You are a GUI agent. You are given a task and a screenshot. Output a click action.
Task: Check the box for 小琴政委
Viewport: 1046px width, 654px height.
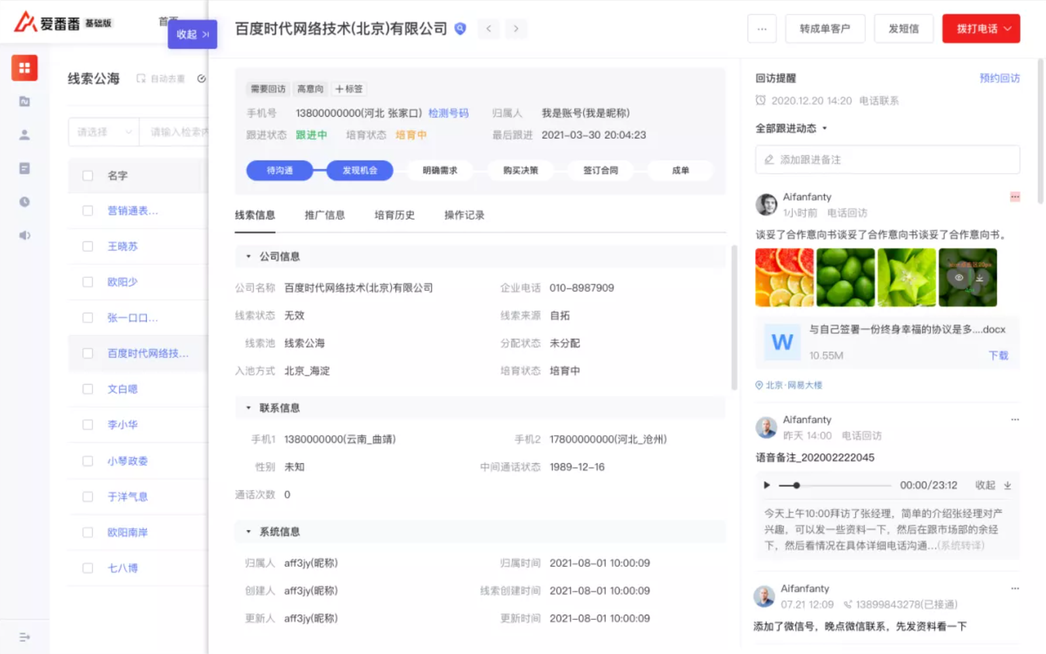tap(87, 461)
